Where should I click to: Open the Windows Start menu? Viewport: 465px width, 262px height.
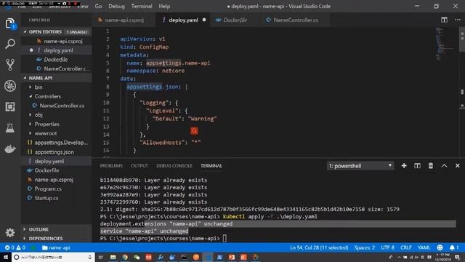(x=6, y=257)
